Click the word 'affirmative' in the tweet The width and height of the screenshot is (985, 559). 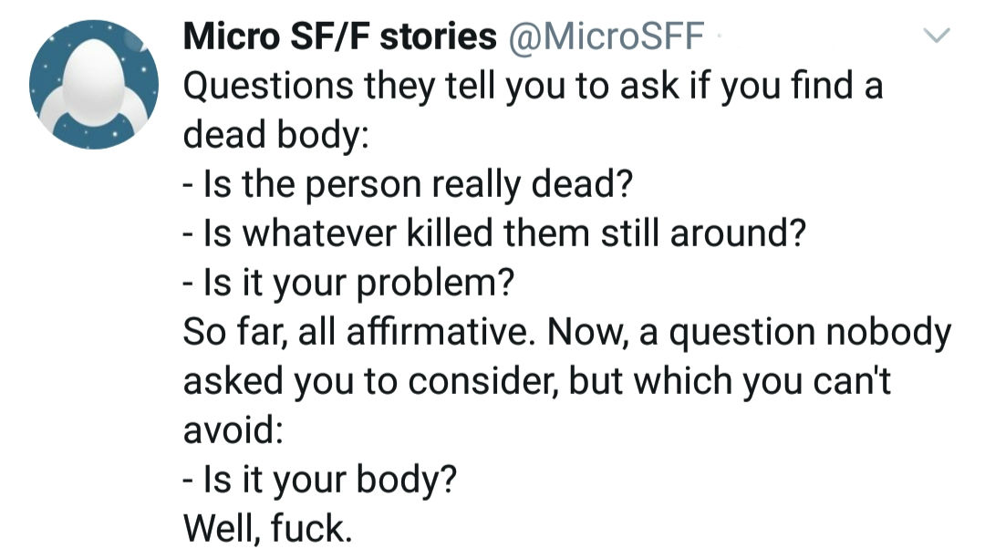pyautogui.click(x=436, y=332)
